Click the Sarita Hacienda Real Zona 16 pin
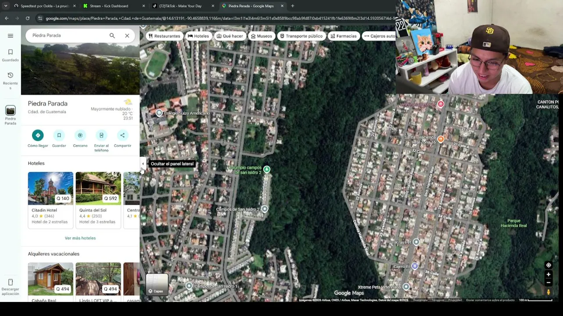This screenshot has width=563, height=316. [441, 139]
